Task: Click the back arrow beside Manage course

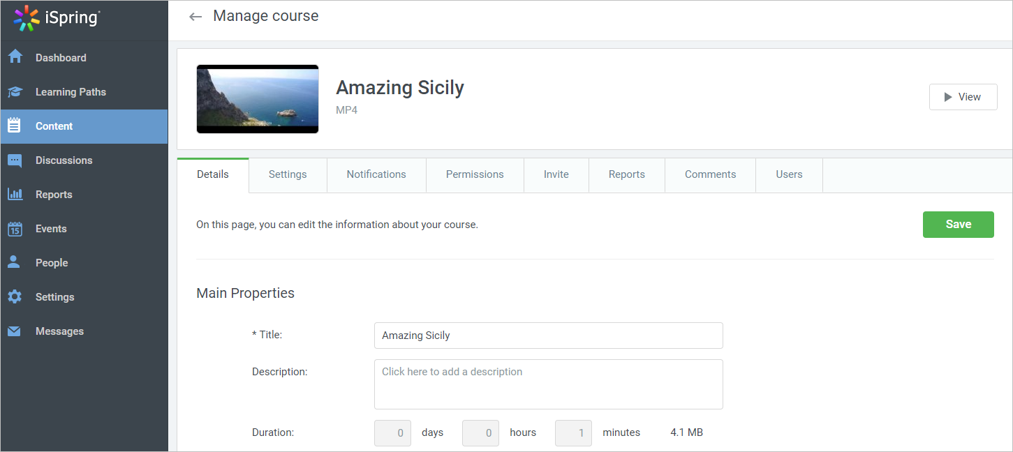Action: [195, 17]
